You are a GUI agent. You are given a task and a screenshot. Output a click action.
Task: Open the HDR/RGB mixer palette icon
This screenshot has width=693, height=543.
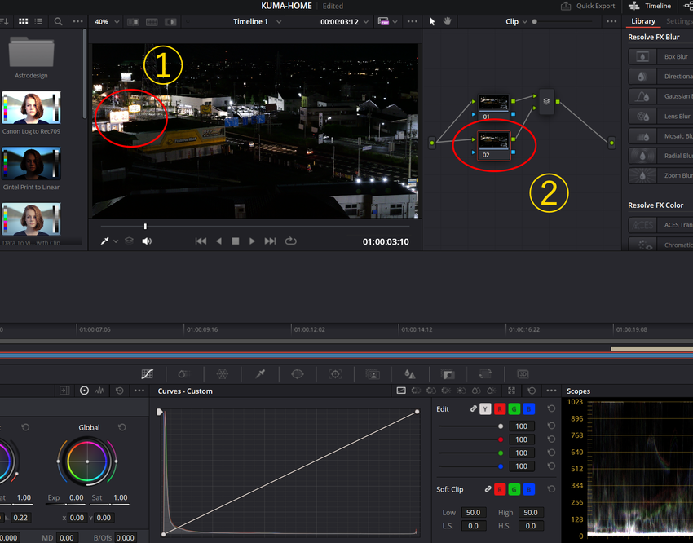pos(184,374)
